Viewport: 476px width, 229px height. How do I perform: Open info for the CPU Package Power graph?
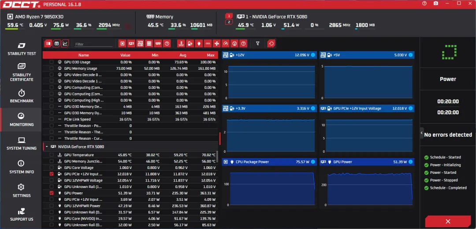coord(313,162)
